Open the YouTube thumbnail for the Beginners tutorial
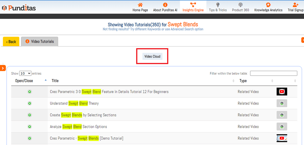This screenshot has height=145, width=304. 282,91
